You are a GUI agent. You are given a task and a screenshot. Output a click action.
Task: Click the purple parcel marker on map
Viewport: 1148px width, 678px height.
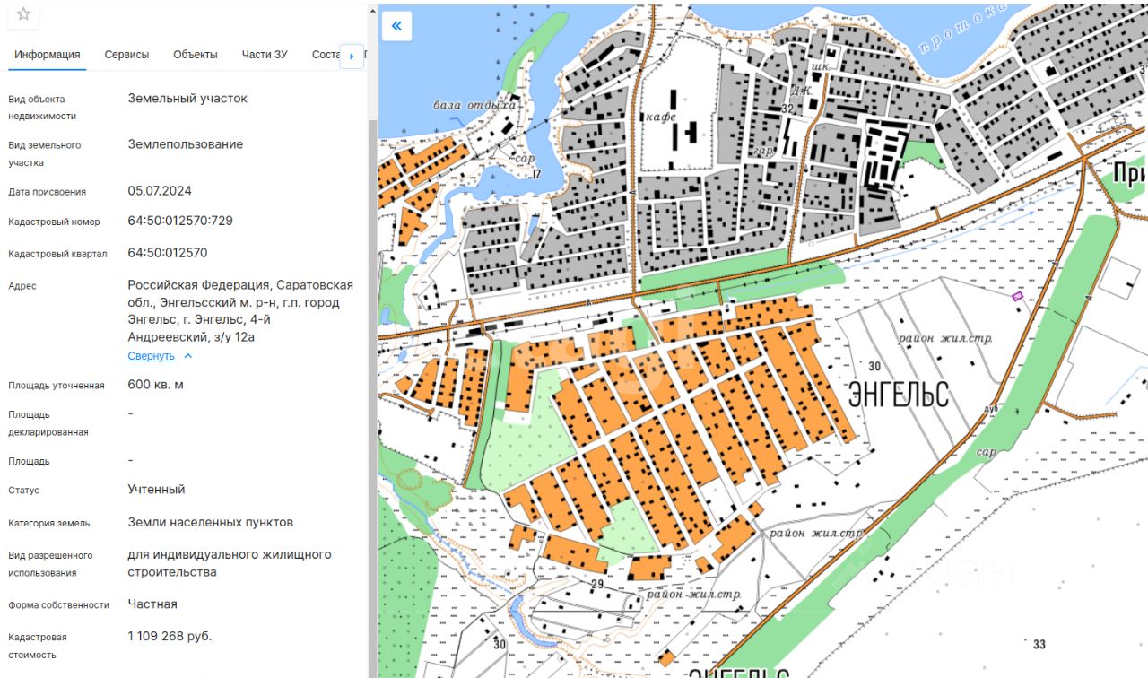pos(1017,296)
